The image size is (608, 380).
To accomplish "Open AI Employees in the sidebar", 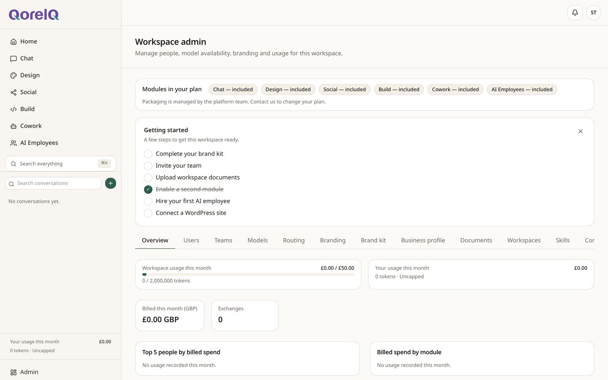I will tap(60, 143).
